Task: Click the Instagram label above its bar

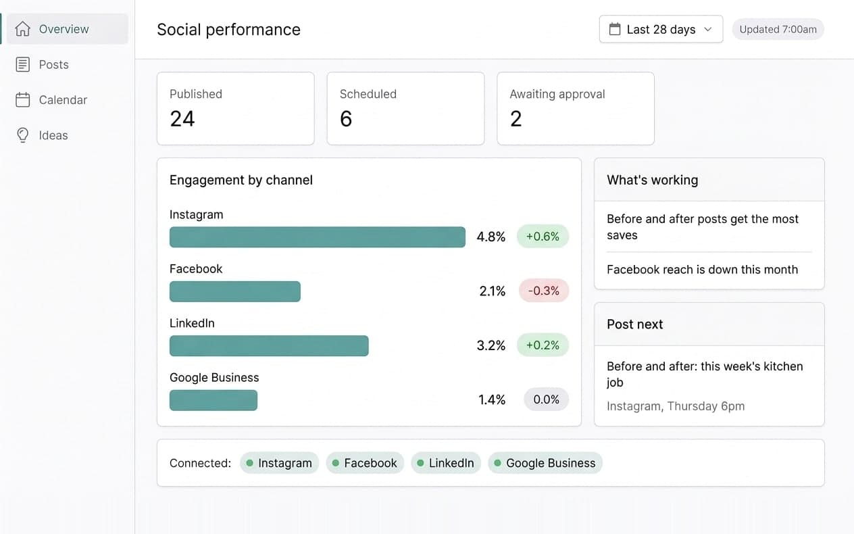Action: click(x=196, y=214)
